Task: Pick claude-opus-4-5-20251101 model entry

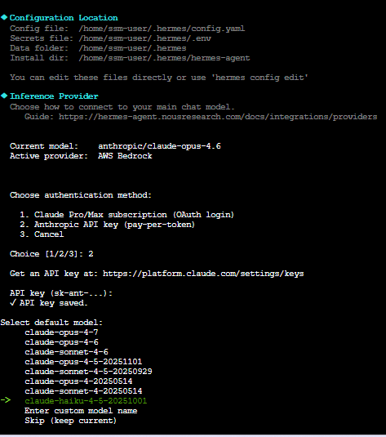Action: (83, 362)
